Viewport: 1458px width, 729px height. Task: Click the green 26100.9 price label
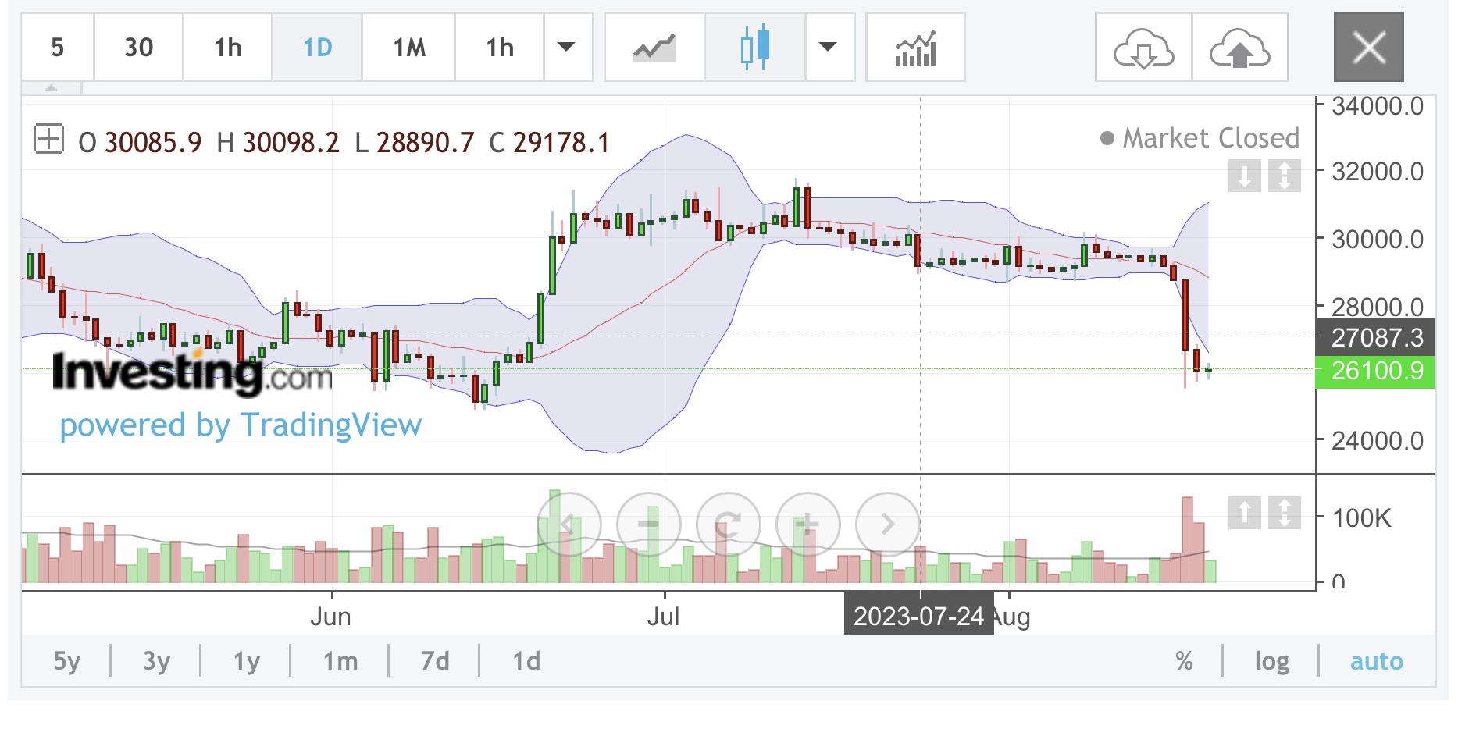click(x=1376, y=371)
